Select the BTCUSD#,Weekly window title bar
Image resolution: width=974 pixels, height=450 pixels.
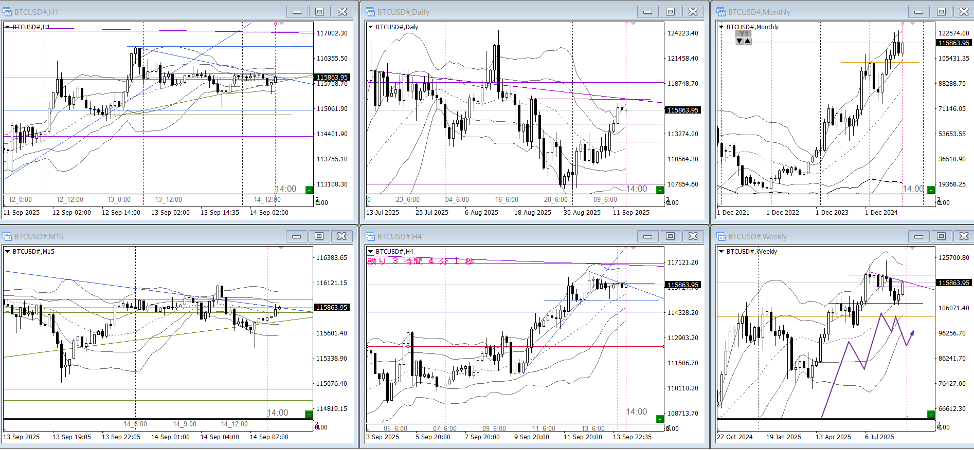pyautogui.click(x=813, y=236)
